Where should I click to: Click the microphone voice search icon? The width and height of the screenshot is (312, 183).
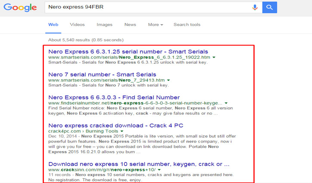tap(255, 7)
